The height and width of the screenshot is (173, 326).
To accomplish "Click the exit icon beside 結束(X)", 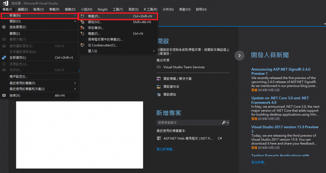I will point(4,95).
